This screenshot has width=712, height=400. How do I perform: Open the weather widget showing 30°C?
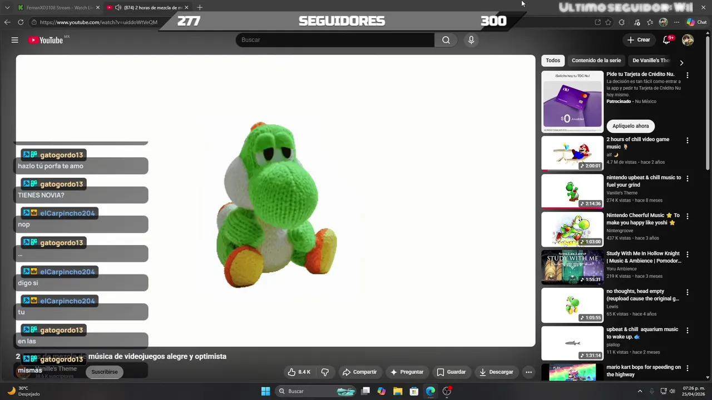pyautogui.click(x=23, y=391)
